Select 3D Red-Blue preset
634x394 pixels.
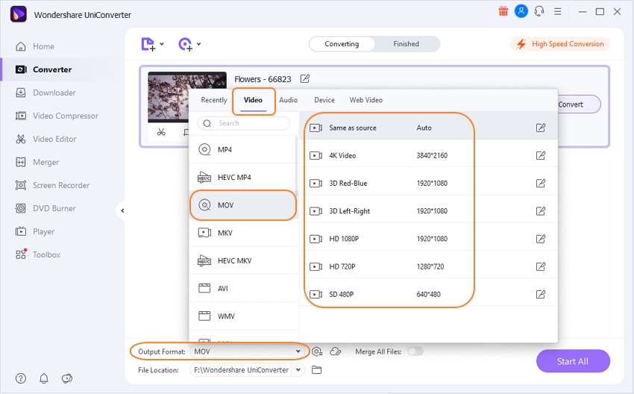(429, 184)
